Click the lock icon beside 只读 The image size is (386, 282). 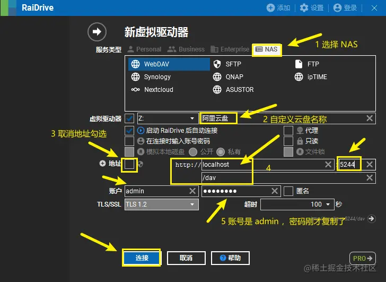[300, 141]
